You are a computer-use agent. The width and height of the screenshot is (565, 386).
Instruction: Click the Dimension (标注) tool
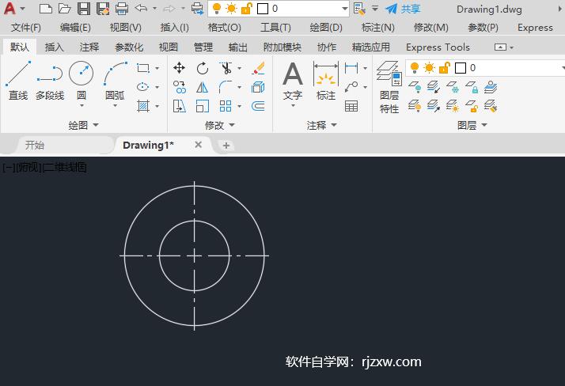(326, 81)
